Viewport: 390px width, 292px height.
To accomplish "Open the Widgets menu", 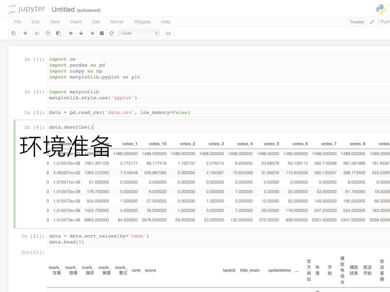I will 142,22.
